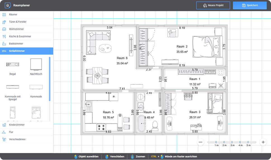Click the zoom scale slider bar
The width and height of the screenshot is (271, 160).
pos(232,142)
